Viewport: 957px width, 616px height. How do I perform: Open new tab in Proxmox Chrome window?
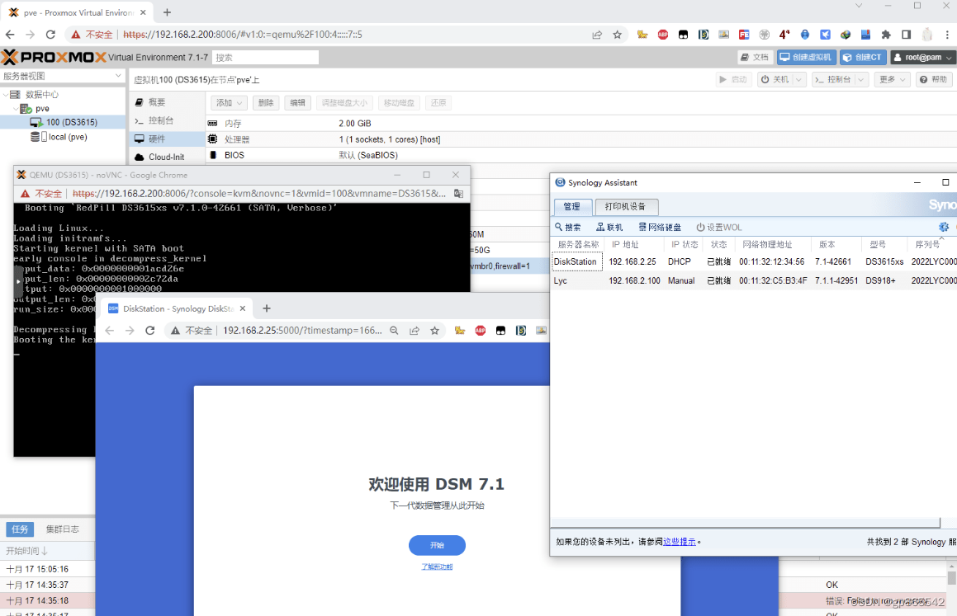click(167, 12)
